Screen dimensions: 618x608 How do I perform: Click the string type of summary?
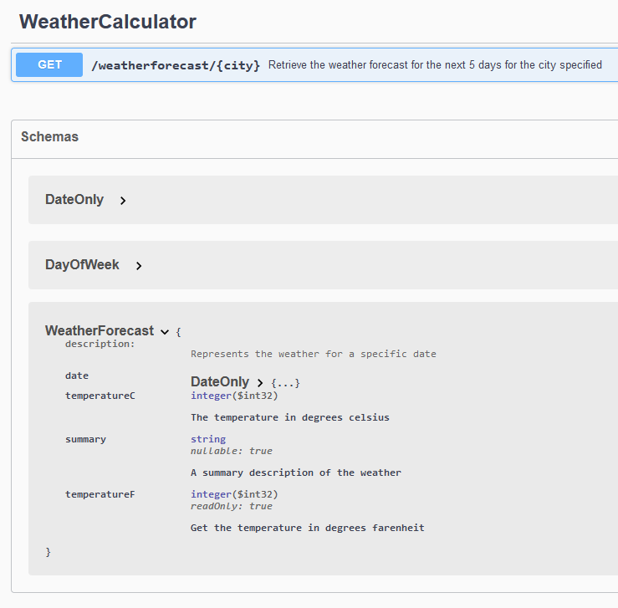[x=208, y=439]
